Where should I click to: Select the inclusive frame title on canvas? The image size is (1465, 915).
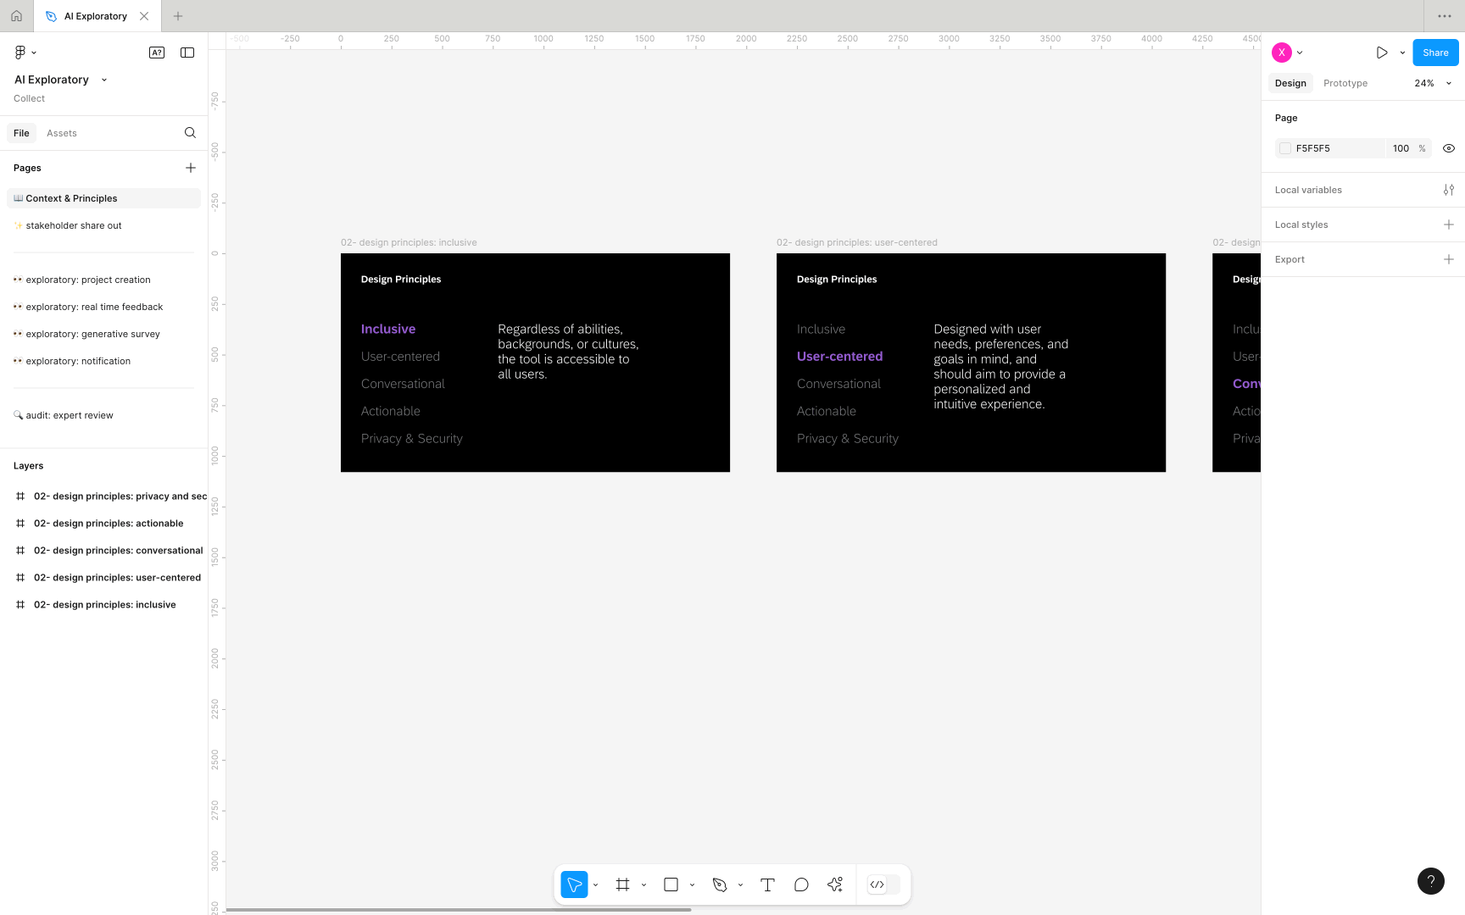[409, 242]
